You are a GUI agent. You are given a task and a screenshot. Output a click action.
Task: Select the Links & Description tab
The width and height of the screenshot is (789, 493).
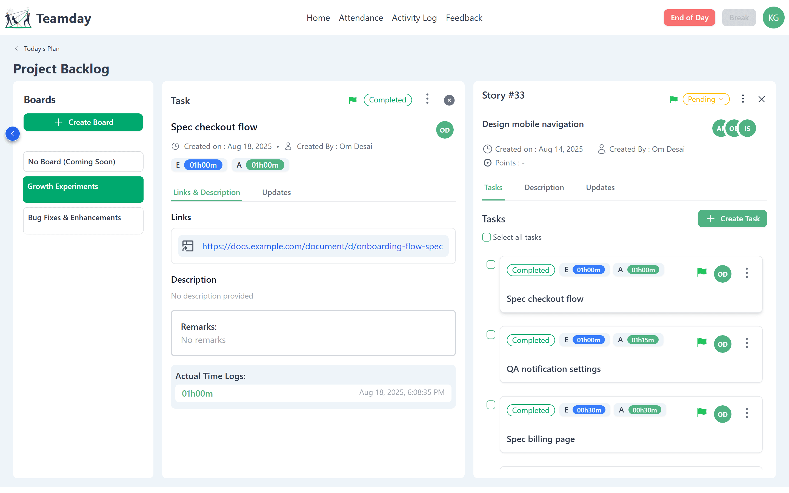point(206,192)
